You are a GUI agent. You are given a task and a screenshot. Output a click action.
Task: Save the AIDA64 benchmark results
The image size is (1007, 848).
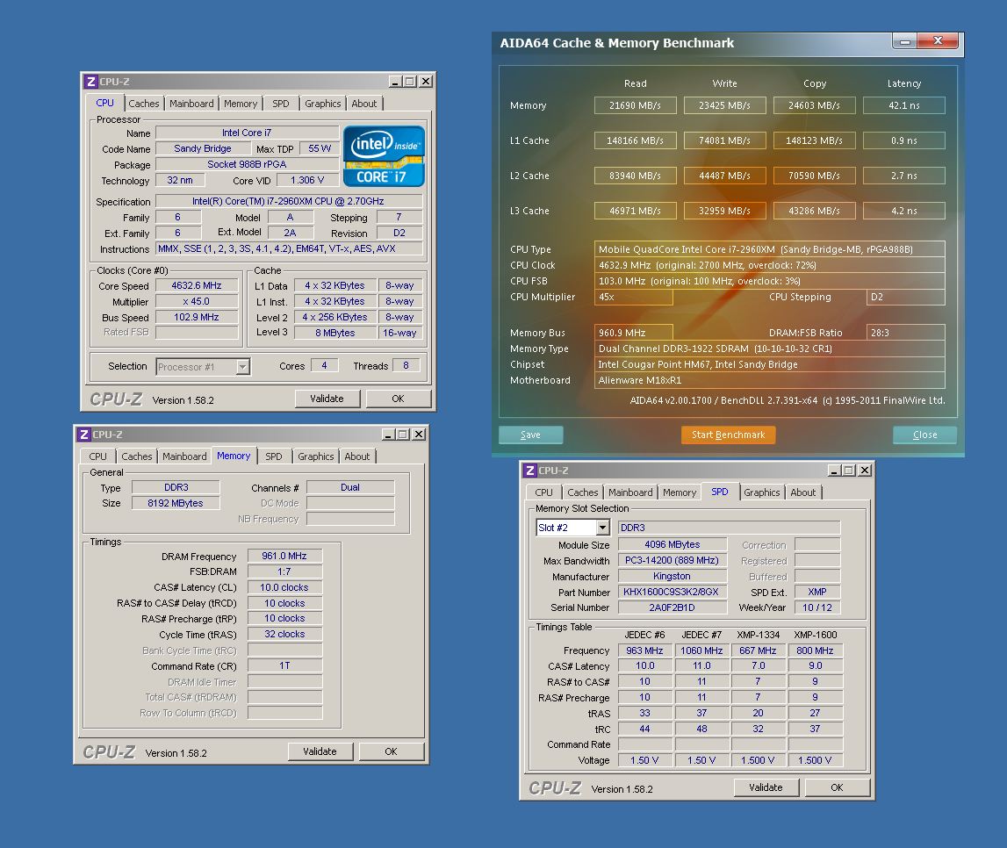[530, 435]
